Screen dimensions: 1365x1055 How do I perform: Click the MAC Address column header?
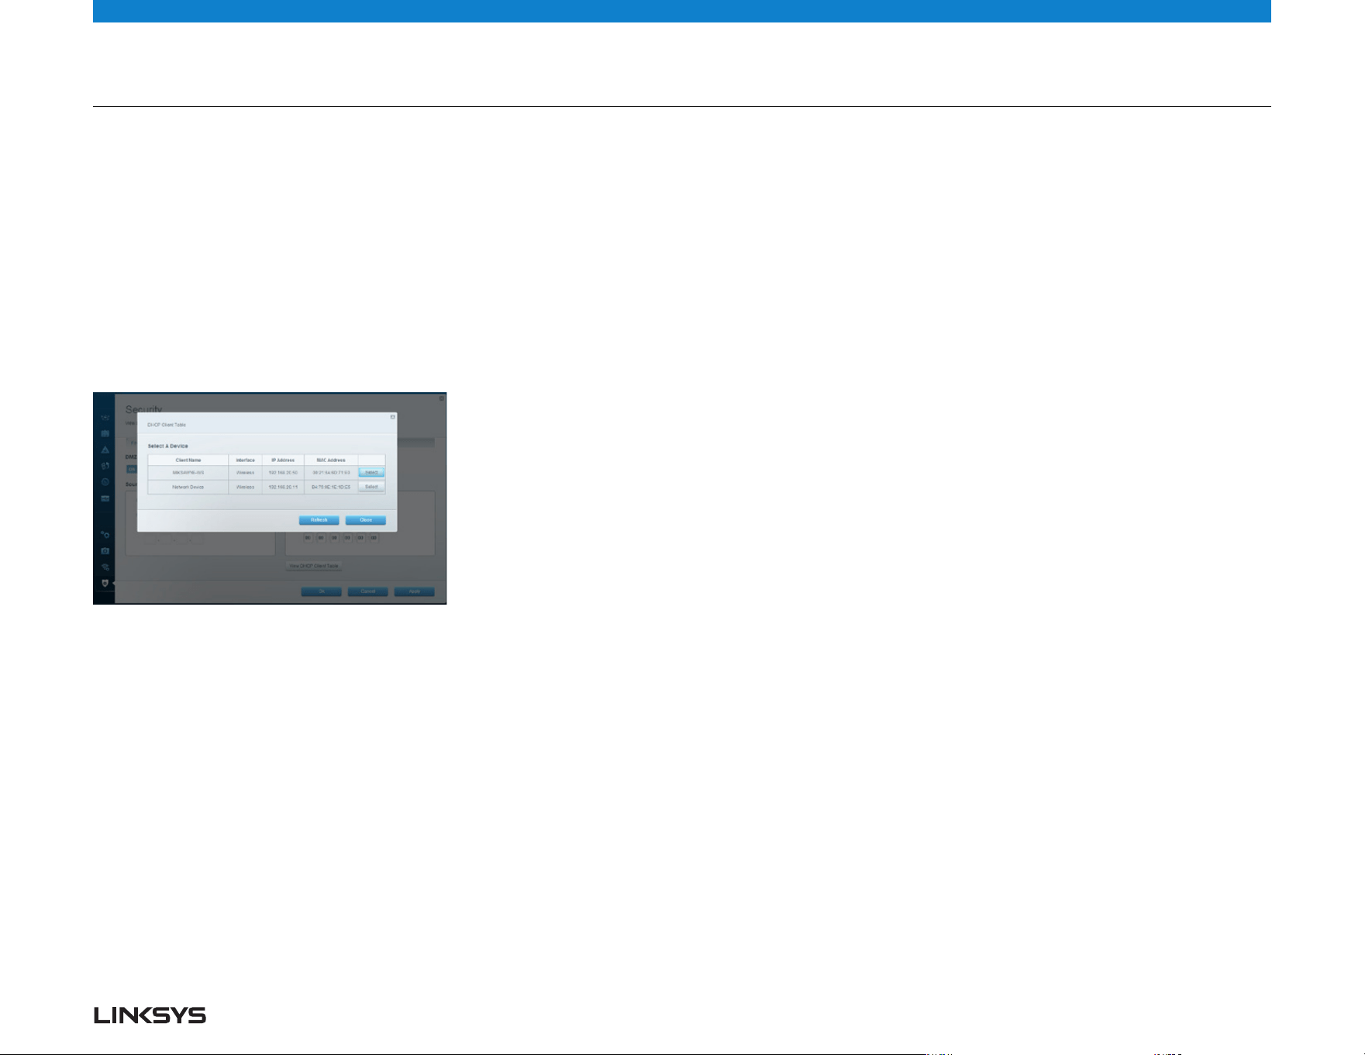point(331,460)
